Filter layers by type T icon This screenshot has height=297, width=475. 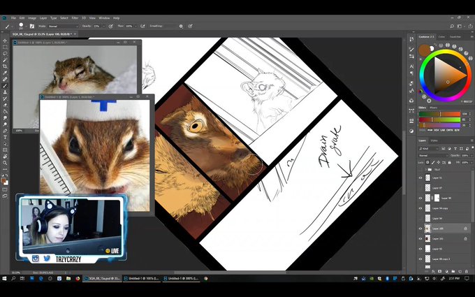[455, 149]
